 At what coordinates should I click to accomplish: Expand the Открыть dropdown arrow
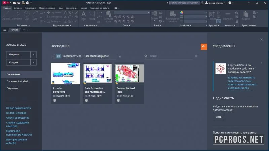(33, 54)
